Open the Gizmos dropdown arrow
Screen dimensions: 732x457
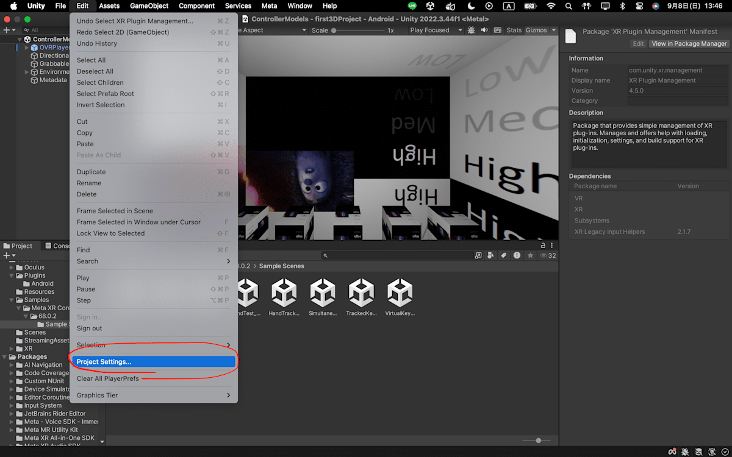coord(554,30)
